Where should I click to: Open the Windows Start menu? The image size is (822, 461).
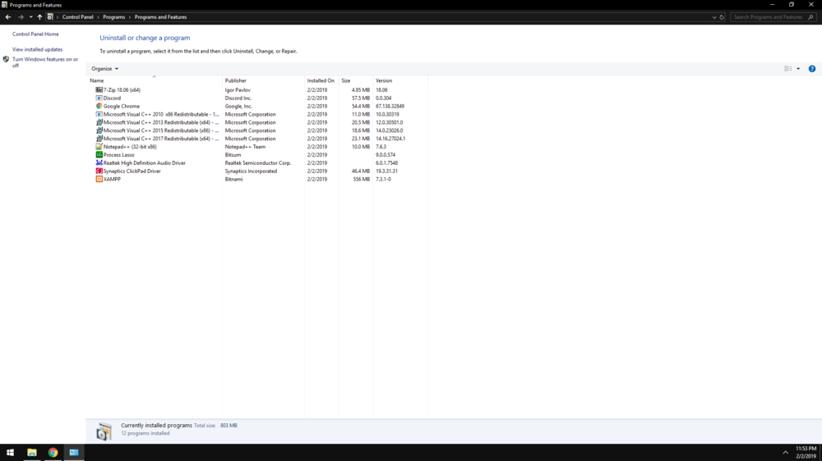(x=10, y=453)
